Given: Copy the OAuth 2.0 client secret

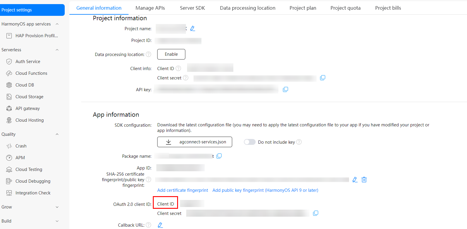Looking at the screenshot, I should [316, 213].
